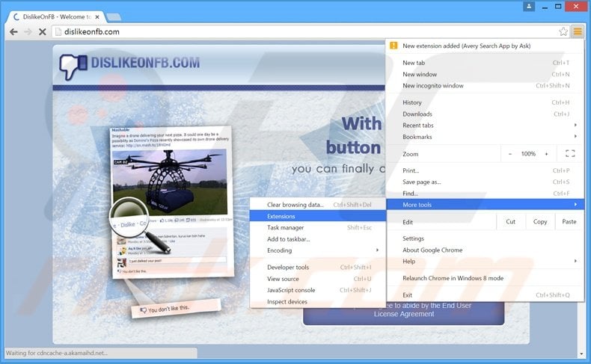Close the Chrome hamburger menu button
This screenshot has width=591, height=364.
coord(578,31)
